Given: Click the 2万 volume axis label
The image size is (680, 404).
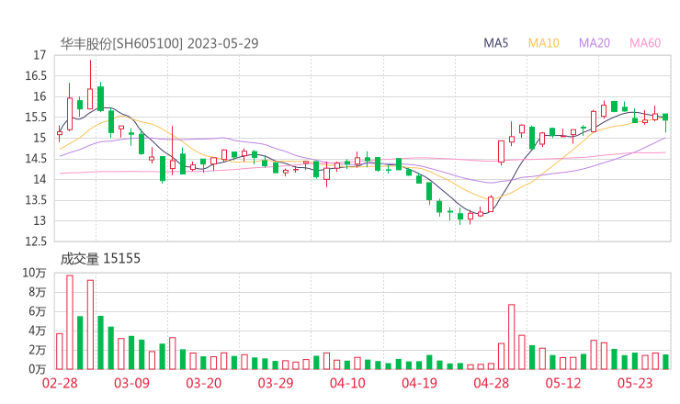Looking at the screenshot, I should click(x=38, y=350).
